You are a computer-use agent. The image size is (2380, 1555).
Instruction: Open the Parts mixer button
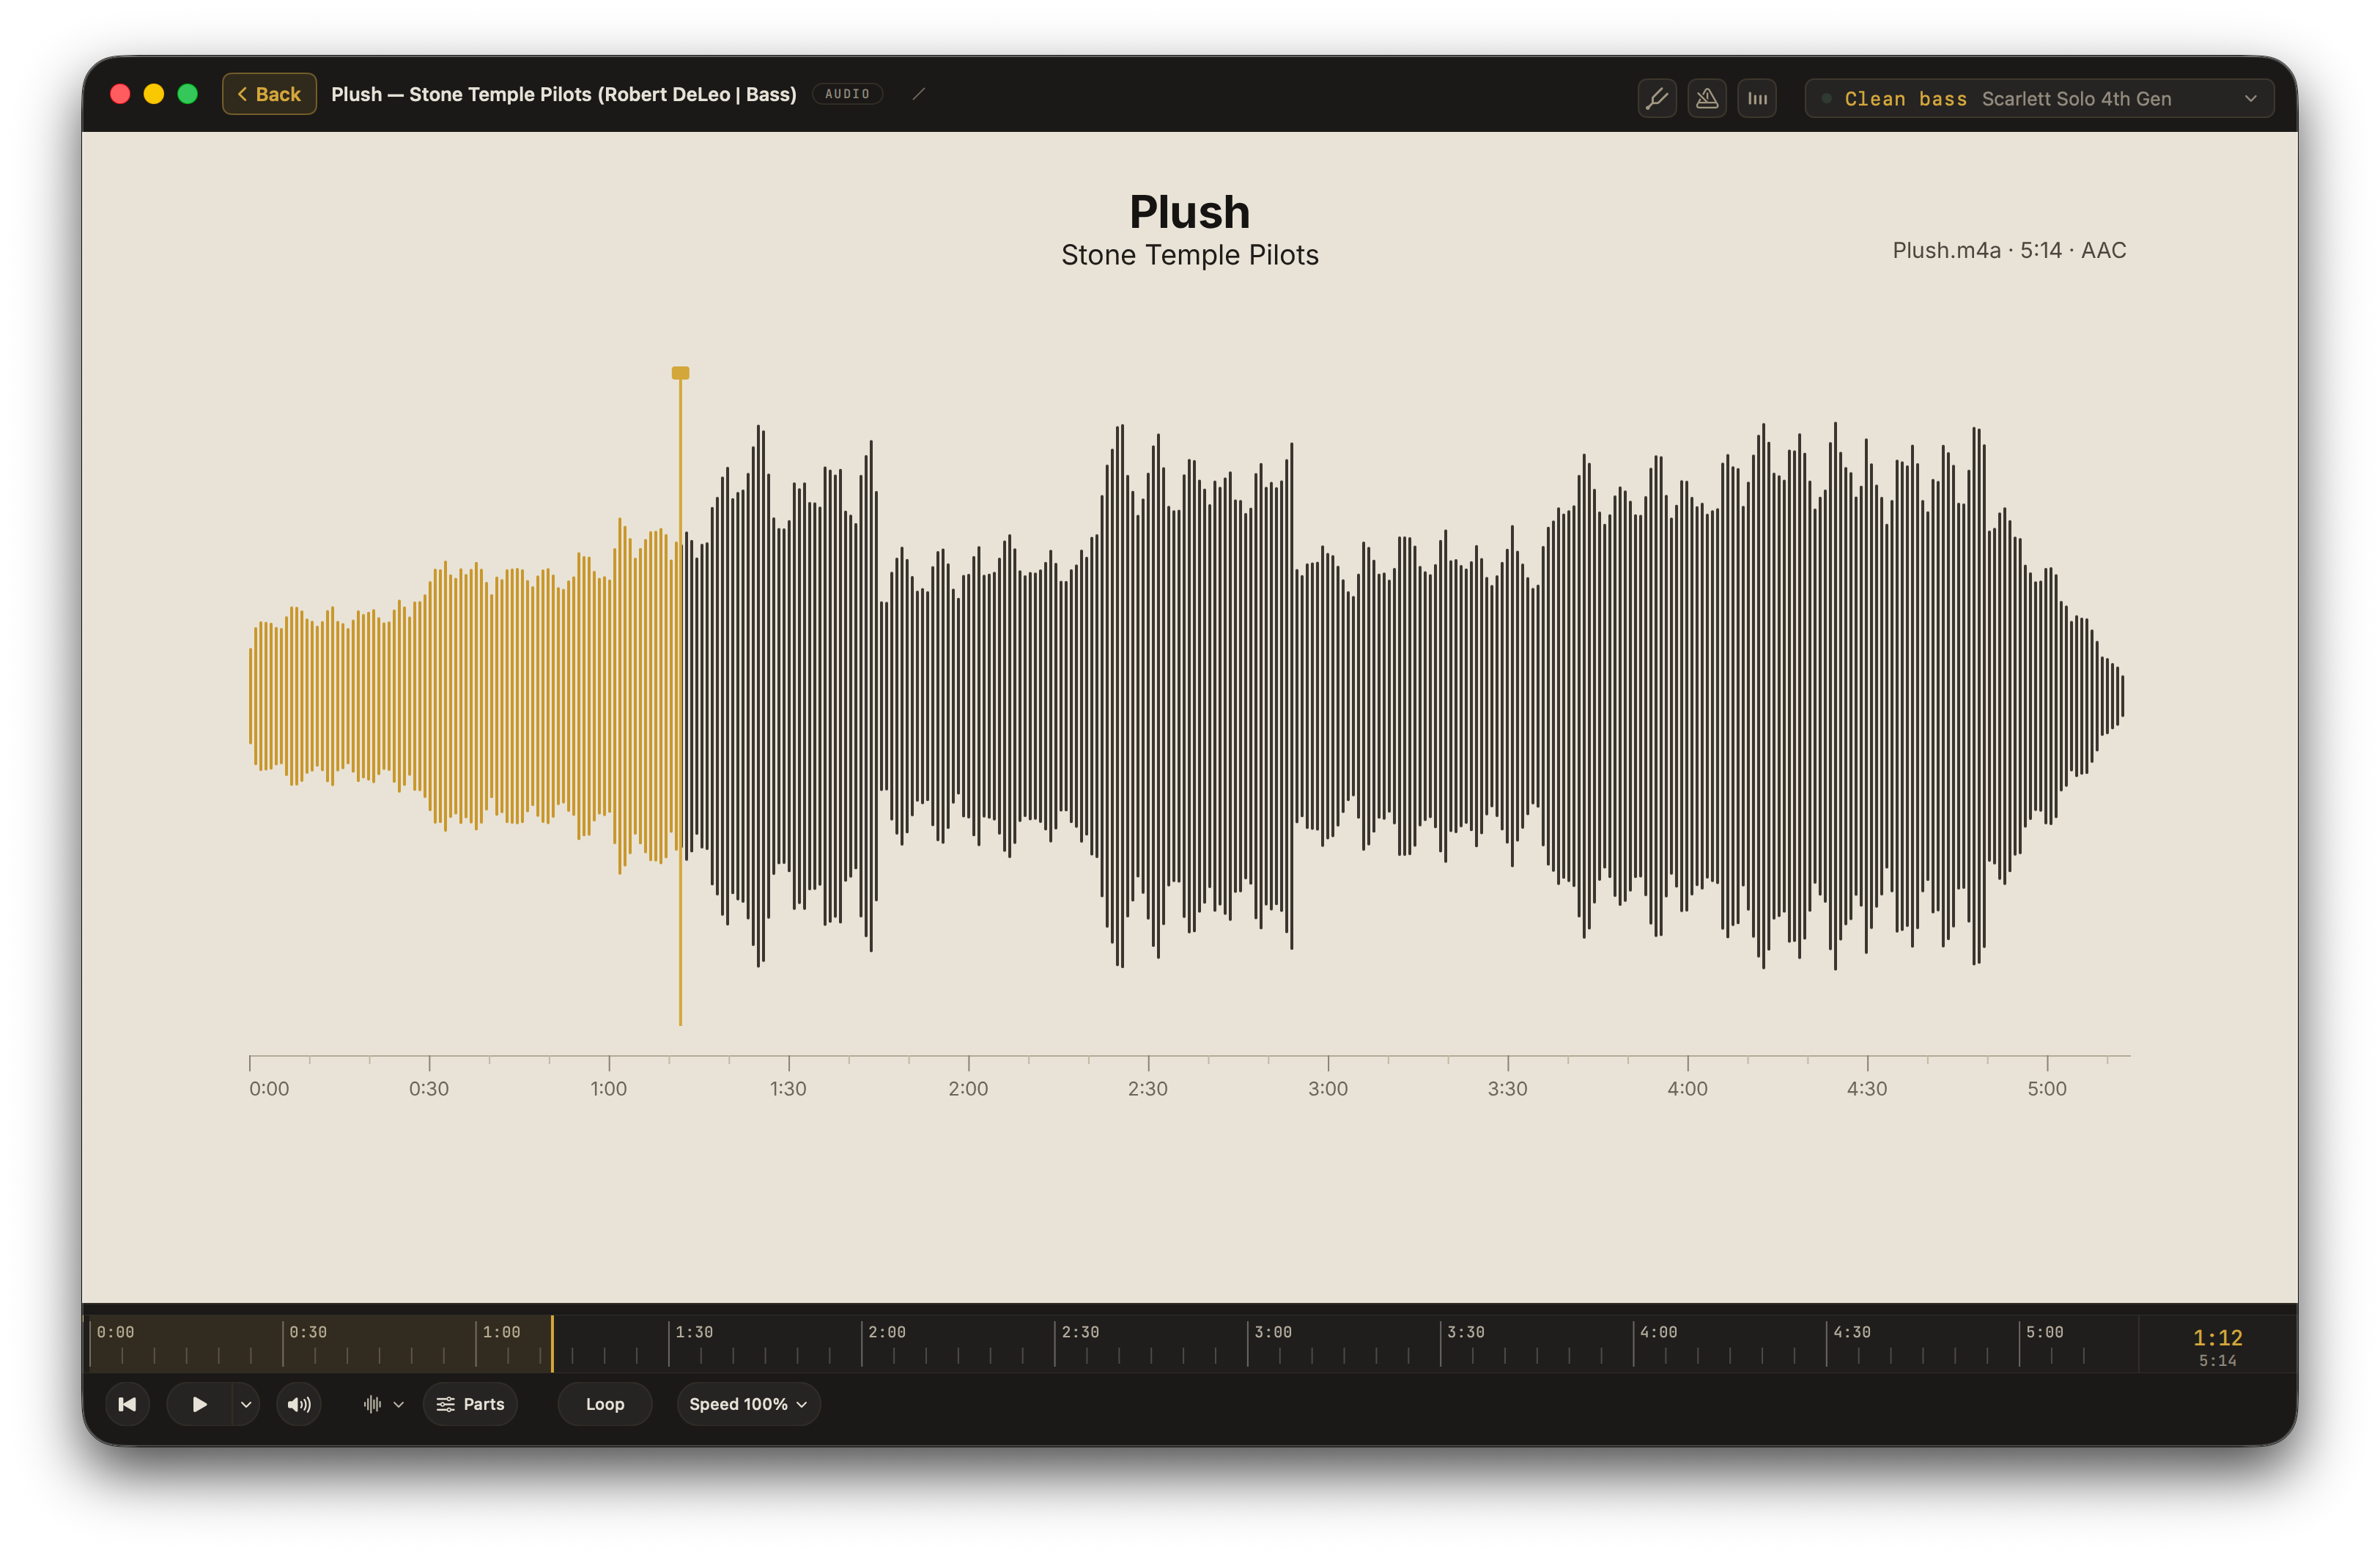(470, 1404)
